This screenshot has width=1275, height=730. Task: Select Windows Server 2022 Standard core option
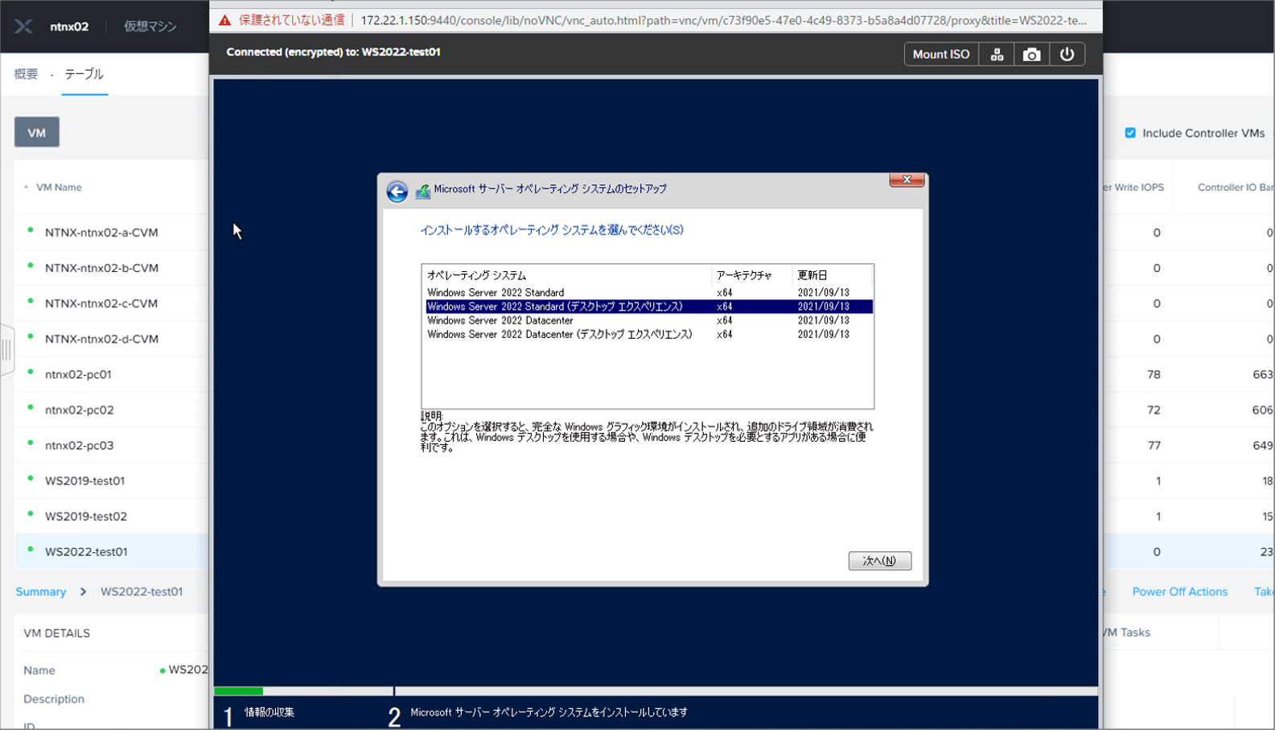pyautogui.click(x=648, y=293)
